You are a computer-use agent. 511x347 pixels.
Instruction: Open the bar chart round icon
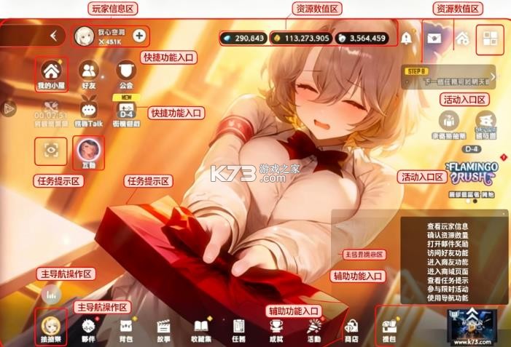(51, 295)
